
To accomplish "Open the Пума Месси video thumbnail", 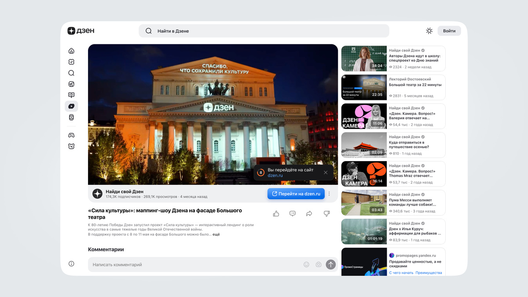I will click(x=364, y=202).
